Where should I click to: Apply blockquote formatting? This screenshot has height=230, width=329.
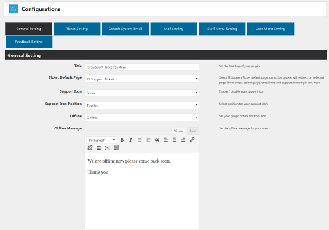coord(157,140)
